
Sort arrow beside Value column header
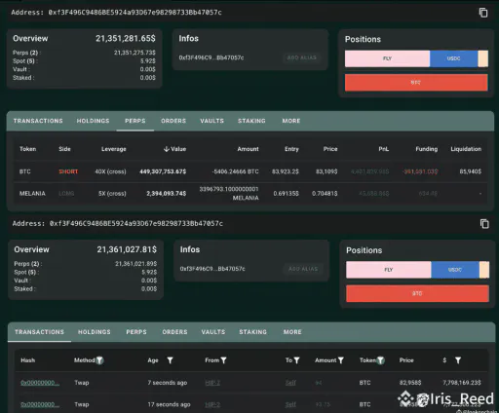(x=167, y=149)
